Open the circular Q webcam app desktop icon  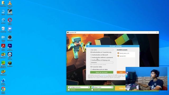(10, 56)
